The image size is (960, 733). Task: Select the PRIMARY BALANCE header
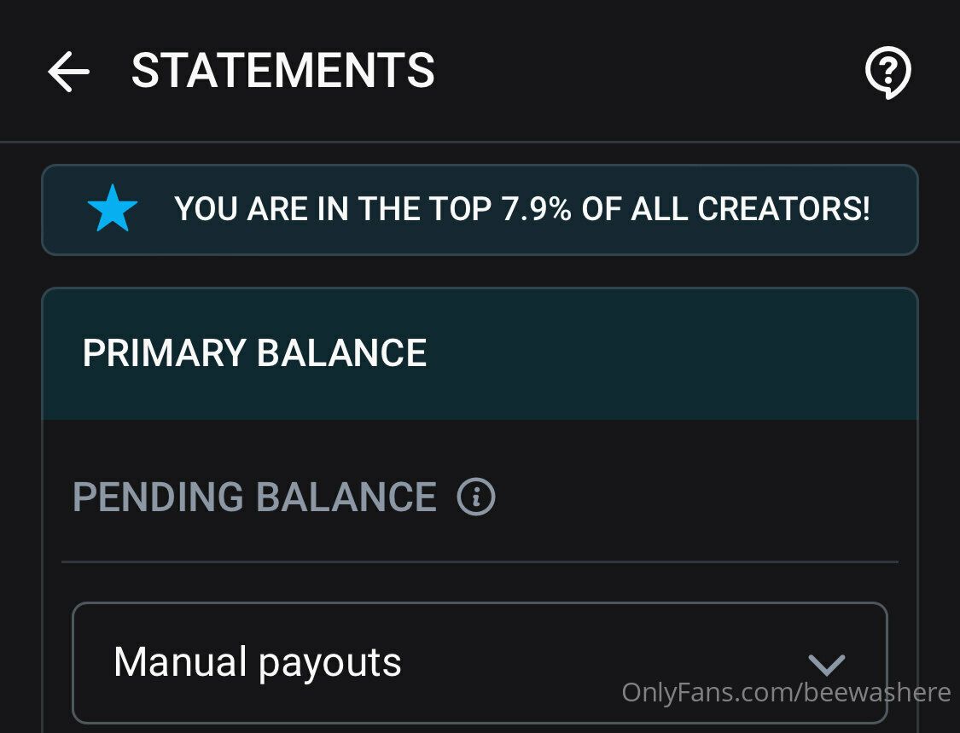click(x=254, y=353)
